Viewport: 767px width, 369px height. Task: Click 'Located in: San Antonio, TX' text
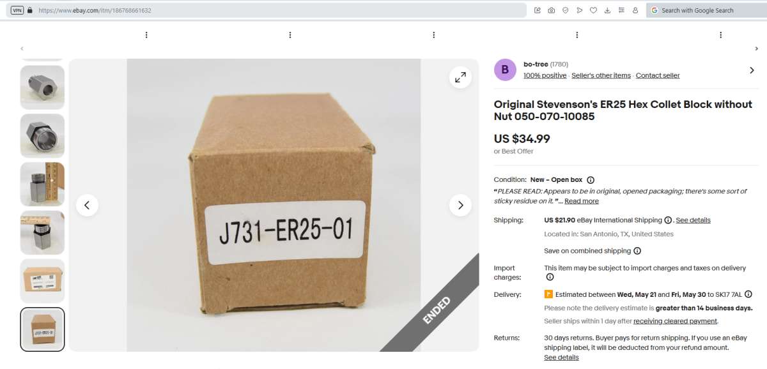[x=608, y=234]
